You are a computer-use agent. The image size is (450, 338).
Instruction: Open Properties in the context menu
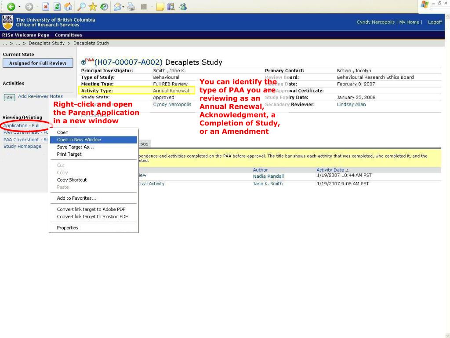click(x=94, y=228)
